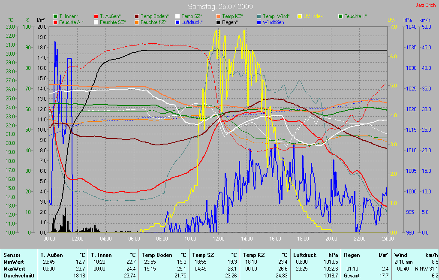Click the 'hPa' axis unit label above the chart
The width and height of the screenshot is (439, 280).
pos(407,20)
